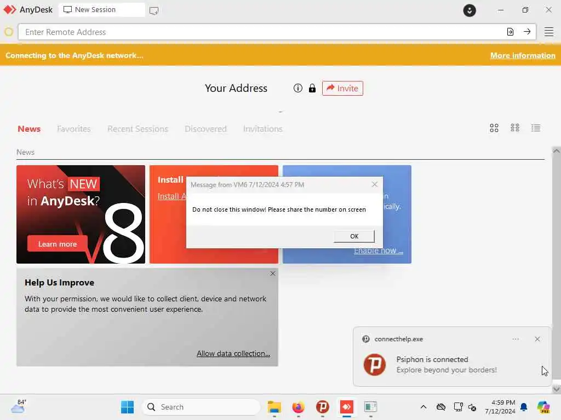This screenshot has height=420, width=561.
Task: Open the notification bell icon
Action: 524,407
